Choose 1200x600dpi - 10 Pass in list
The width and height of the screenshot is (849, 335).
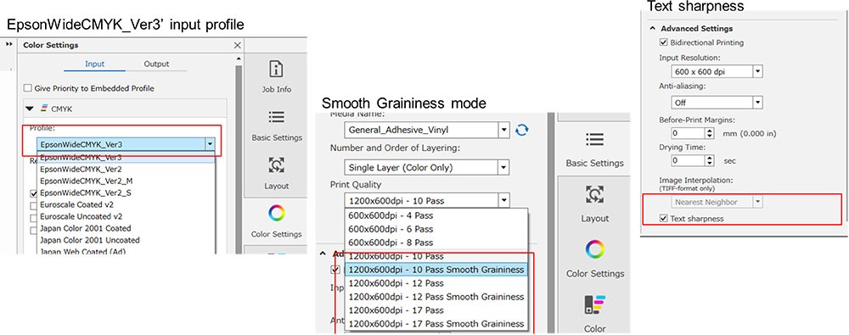pyautogui.click(x=436, y=256)
